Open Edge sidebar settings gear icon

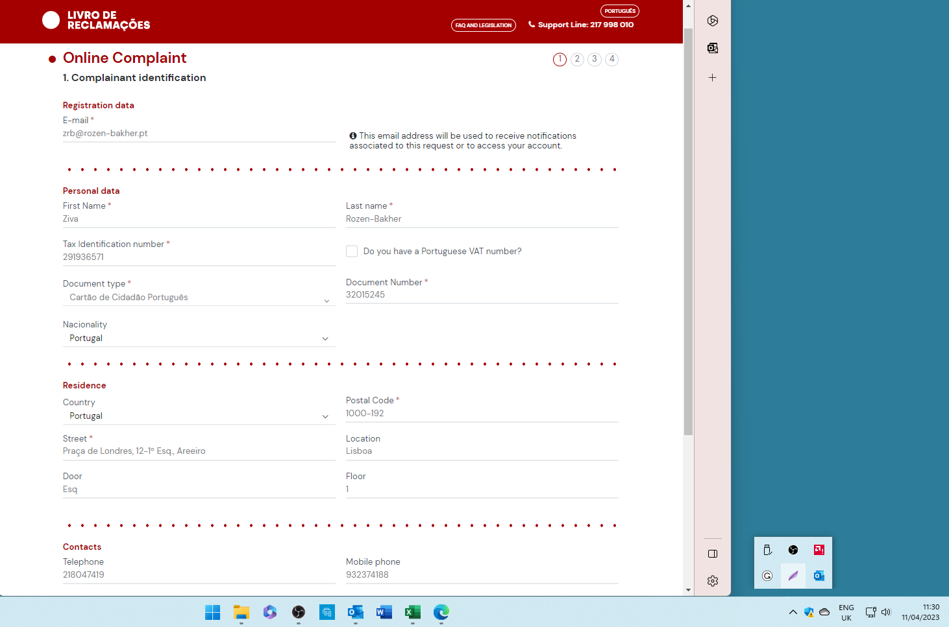[713, 581]
